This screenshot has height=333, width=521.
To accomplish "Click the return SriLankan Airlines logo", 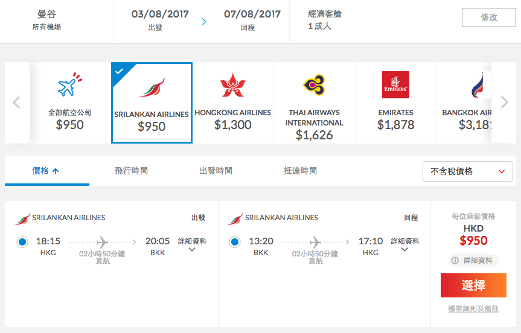I will pos(235,218).
